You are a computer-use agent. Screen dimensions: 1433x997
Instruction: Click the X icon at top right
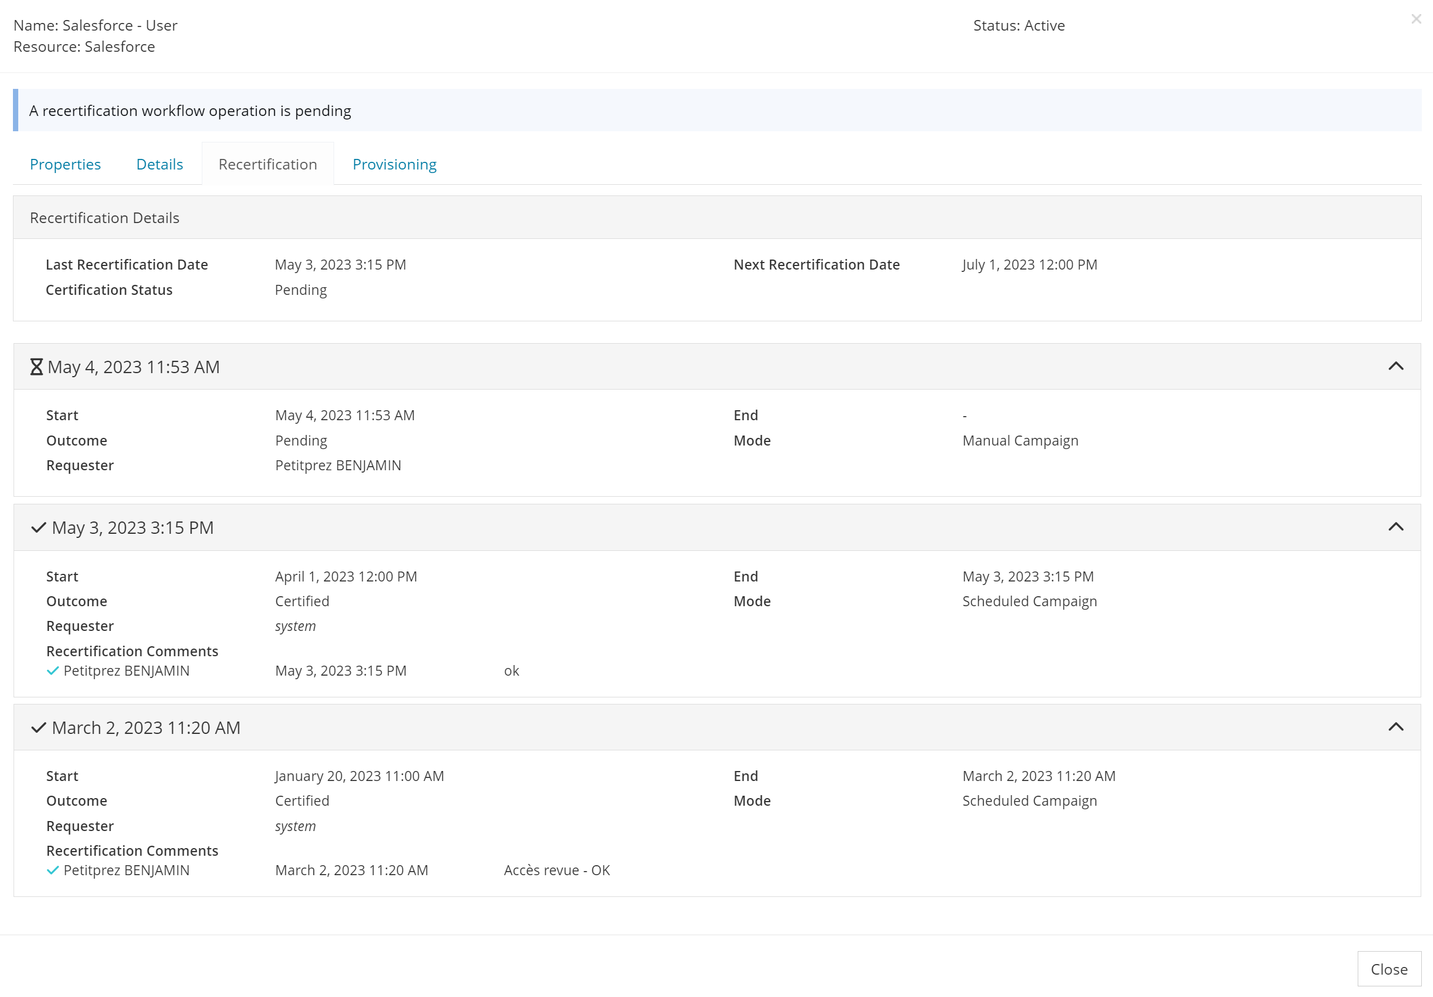(1415, 19)
